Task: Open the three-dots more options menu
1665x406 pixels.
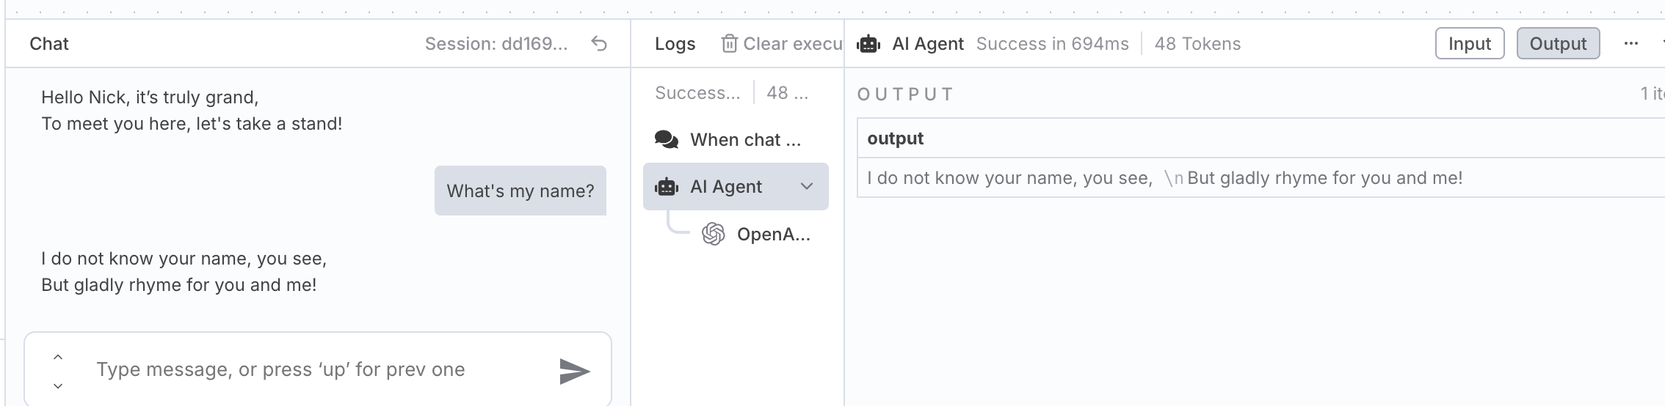Action: coord(1630,43)
